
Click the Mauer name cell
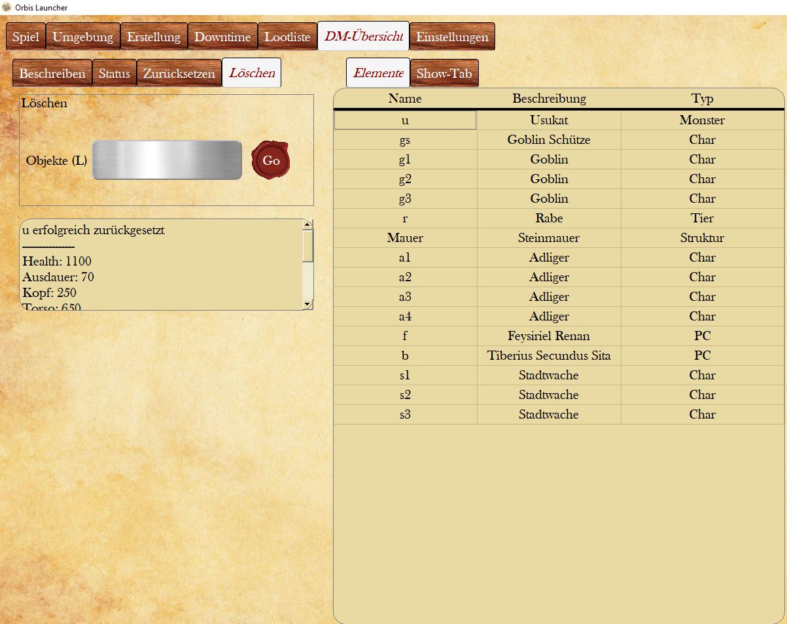(x=405, y=238)
